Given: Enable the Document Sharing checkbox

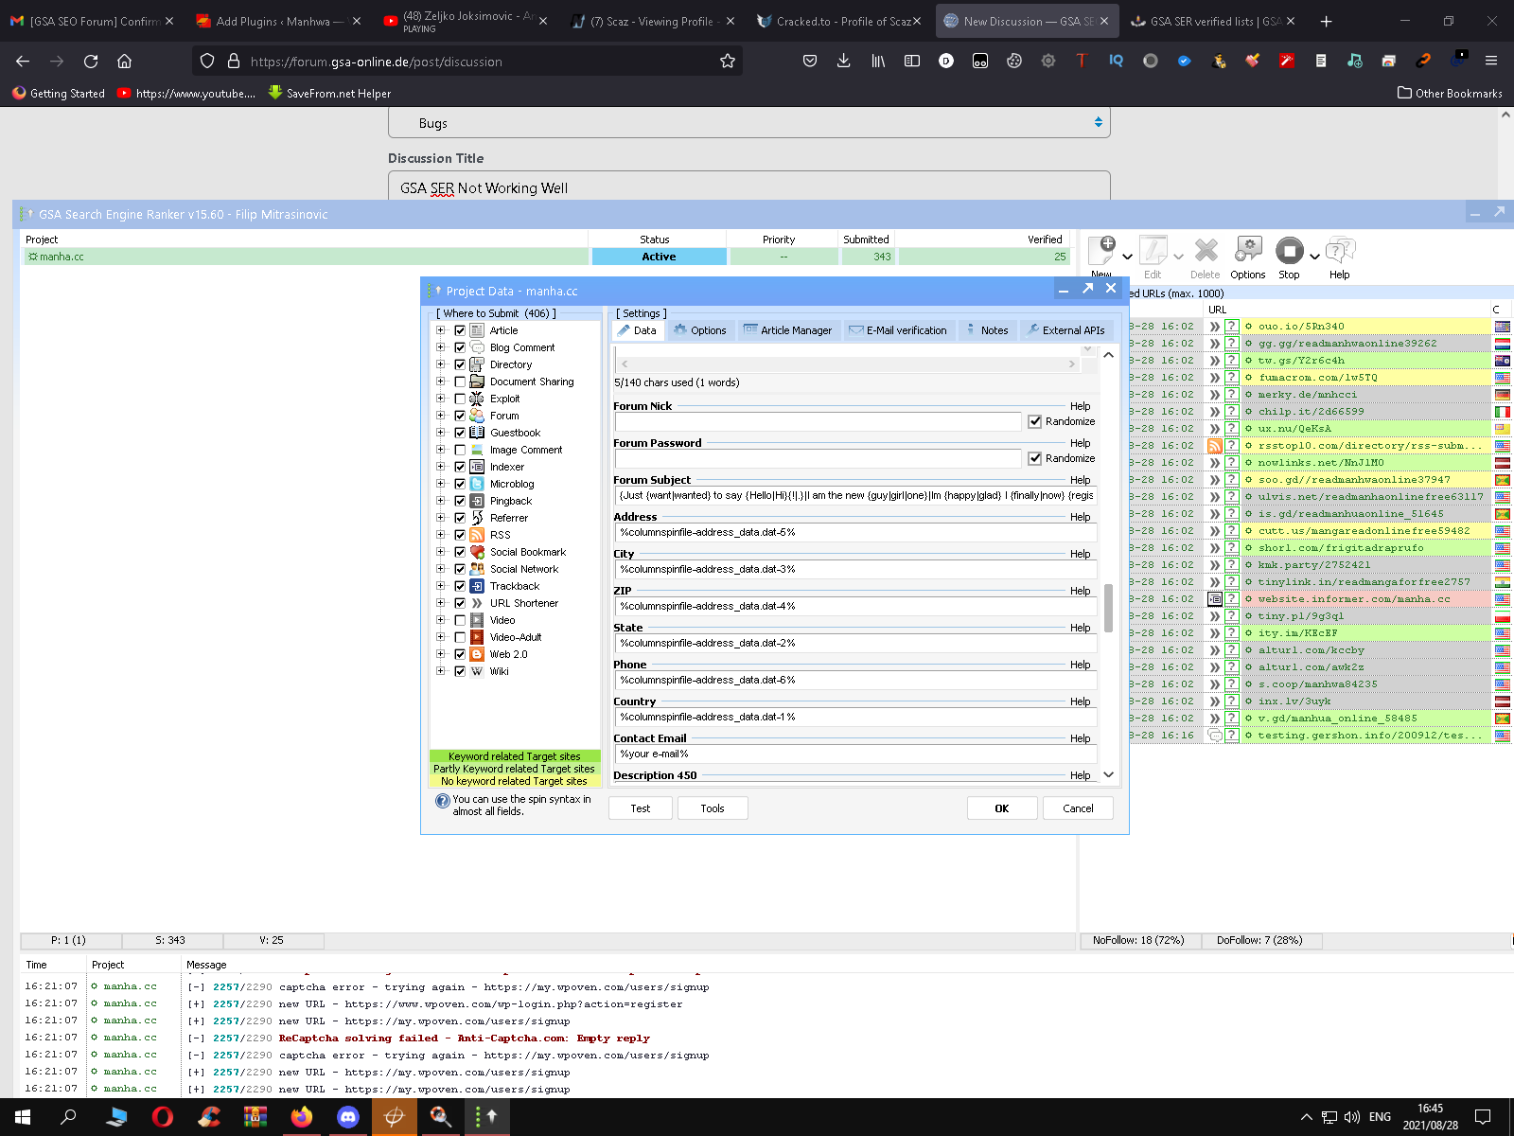Looking at the screenshot, I should tap(460, 382).
